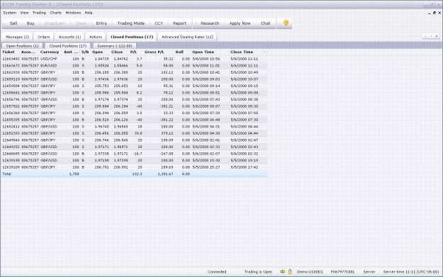The width and height of the screenshot is (443, 277).
Task: Open Research from the toolbar
Action: [x=210, y=23]
